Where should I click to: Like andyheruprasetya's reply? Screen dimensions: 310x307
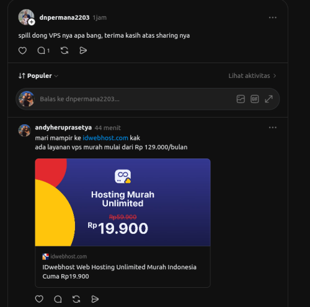(39, 299)
